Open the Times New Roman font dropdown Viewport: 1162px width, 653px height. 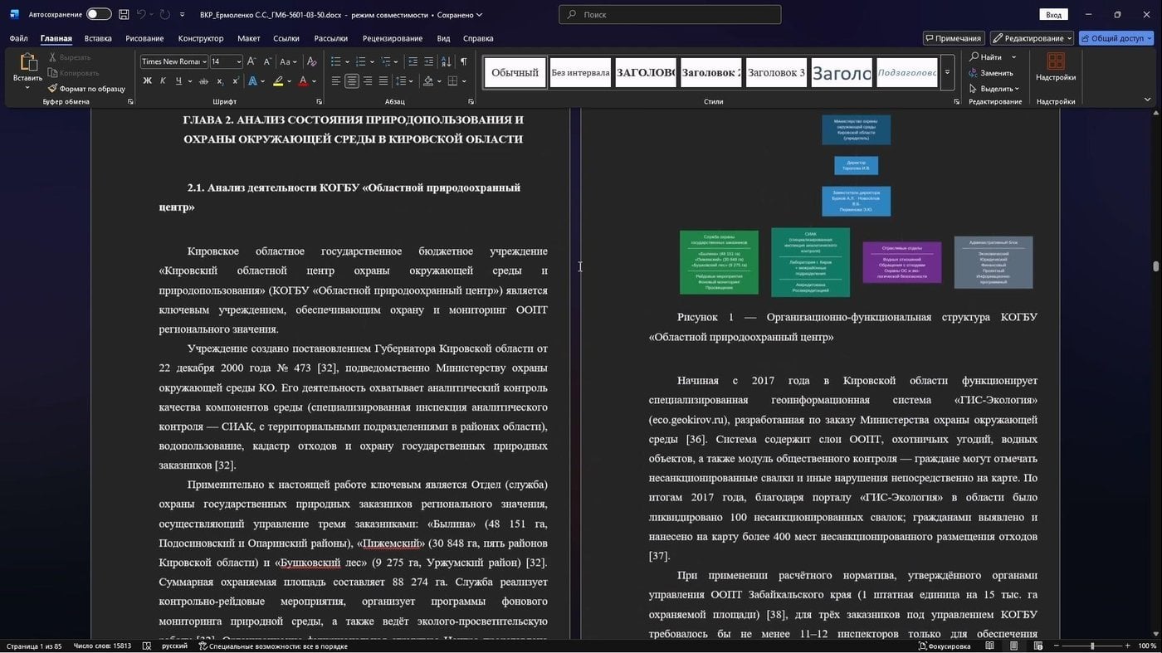173,61
